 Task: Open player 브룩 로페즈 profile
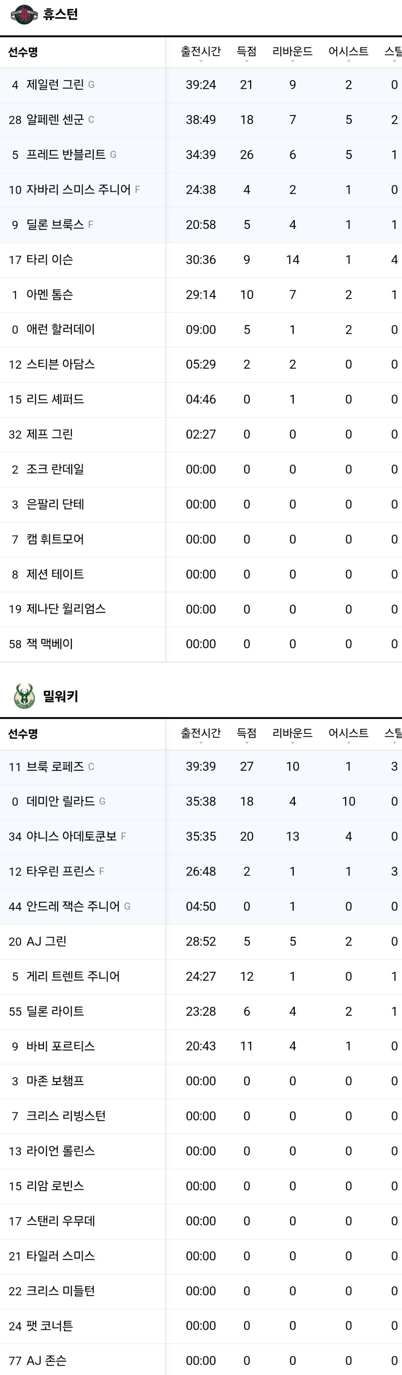(55, 766)
